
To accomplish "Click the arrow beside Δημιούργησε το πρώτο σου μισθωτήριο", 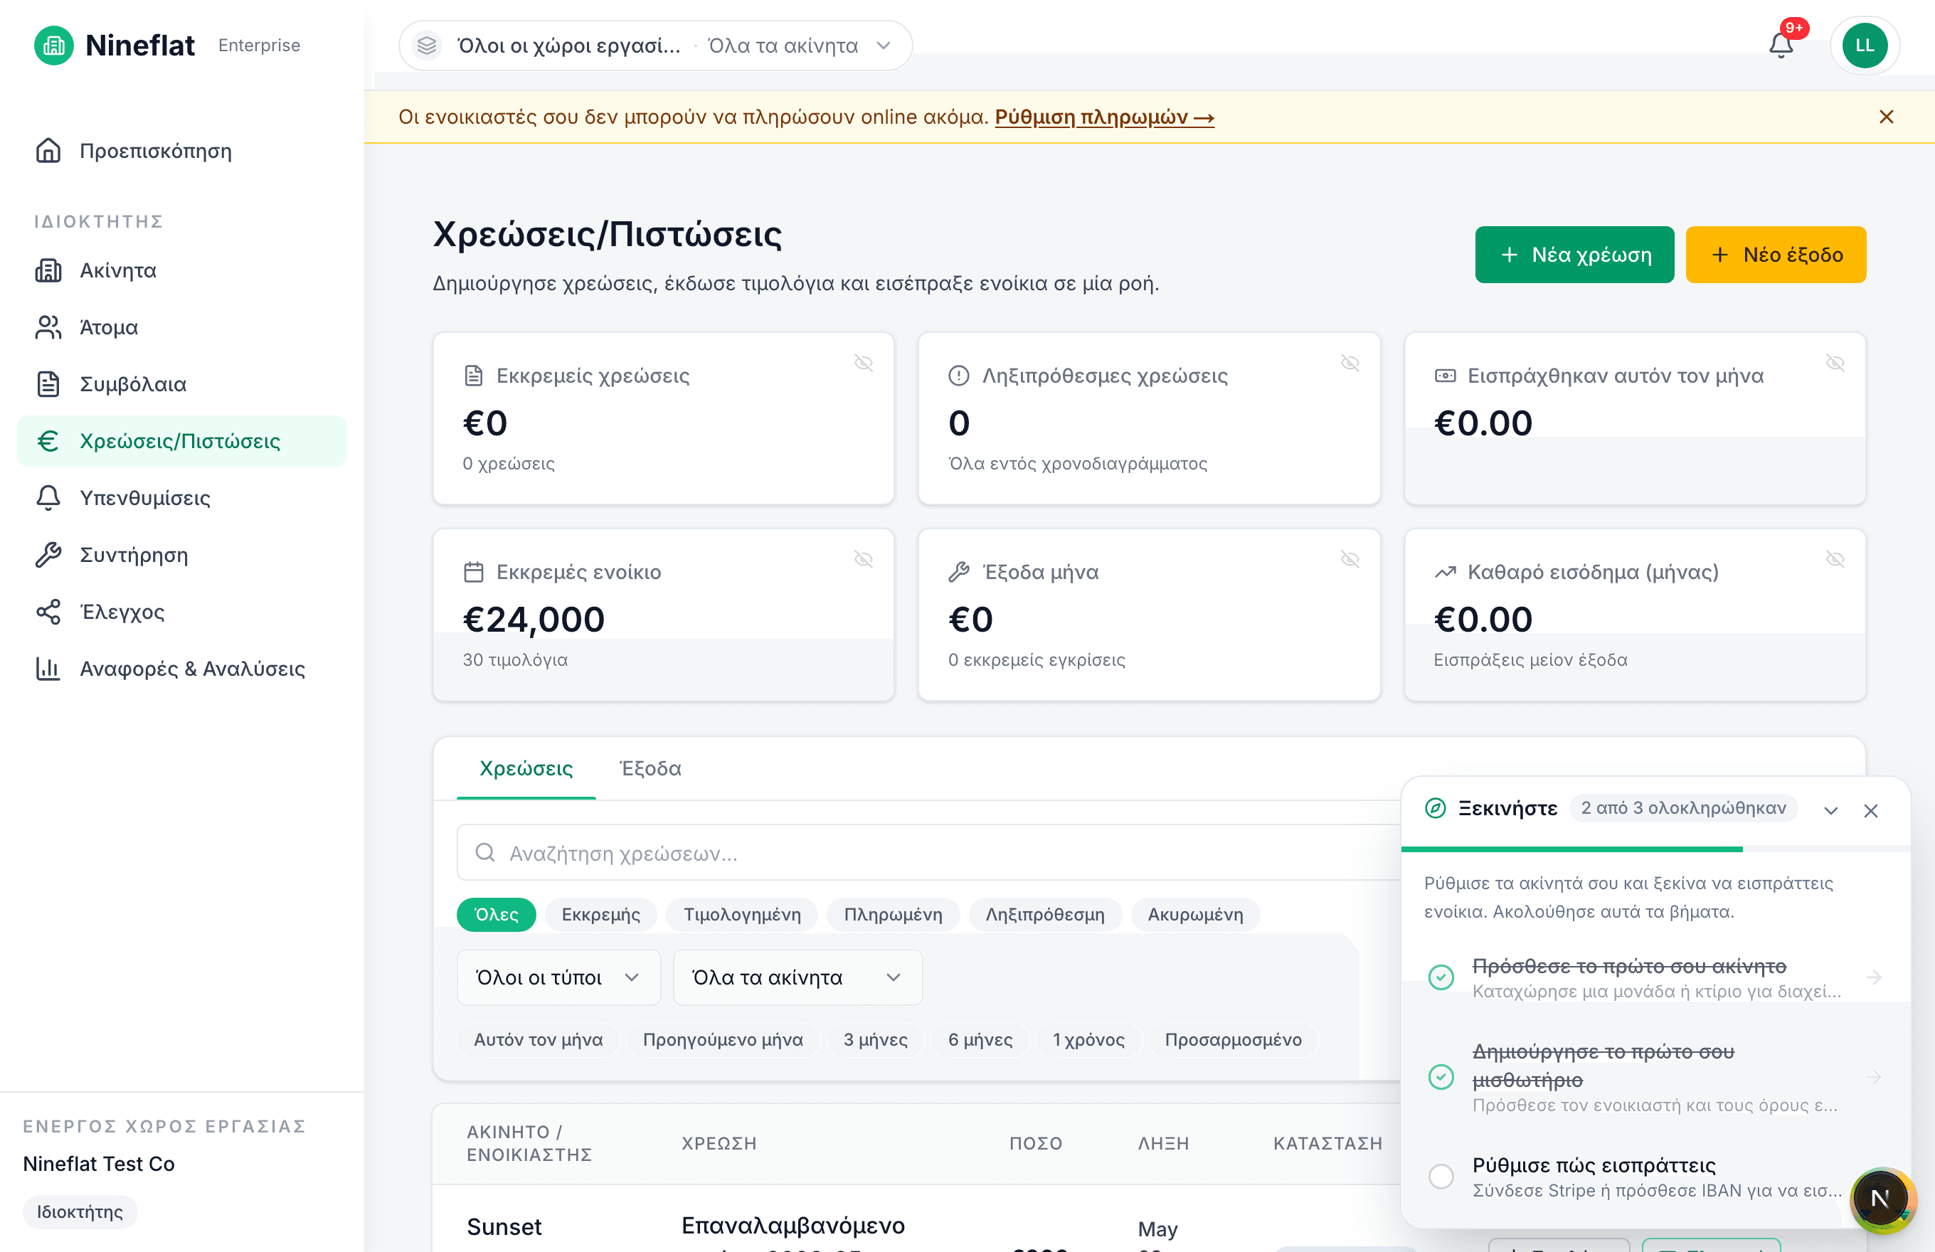I will pos(1874,1078).
